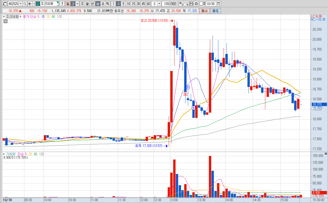Click the LC:6.06 readout
Image resolution: width=328 pixels, height=203 pixels.
coord(316,16)
